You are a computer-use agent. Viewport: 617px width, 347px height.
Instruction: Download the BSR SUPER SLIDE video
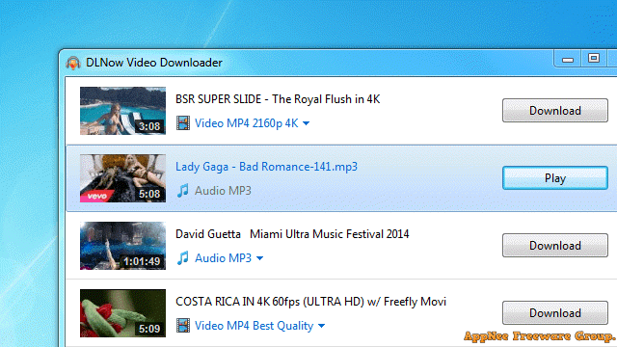tap(555, 111)
